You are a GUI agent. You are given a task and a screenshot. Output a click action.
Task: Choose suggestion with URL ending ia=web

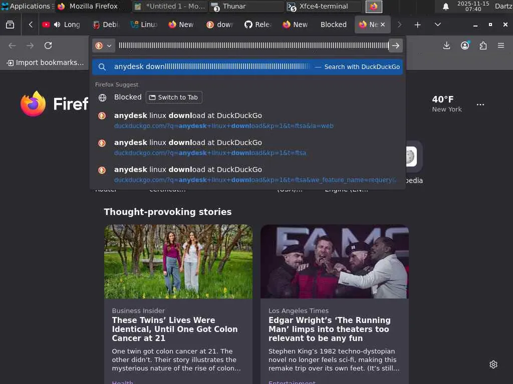(247, 120)
